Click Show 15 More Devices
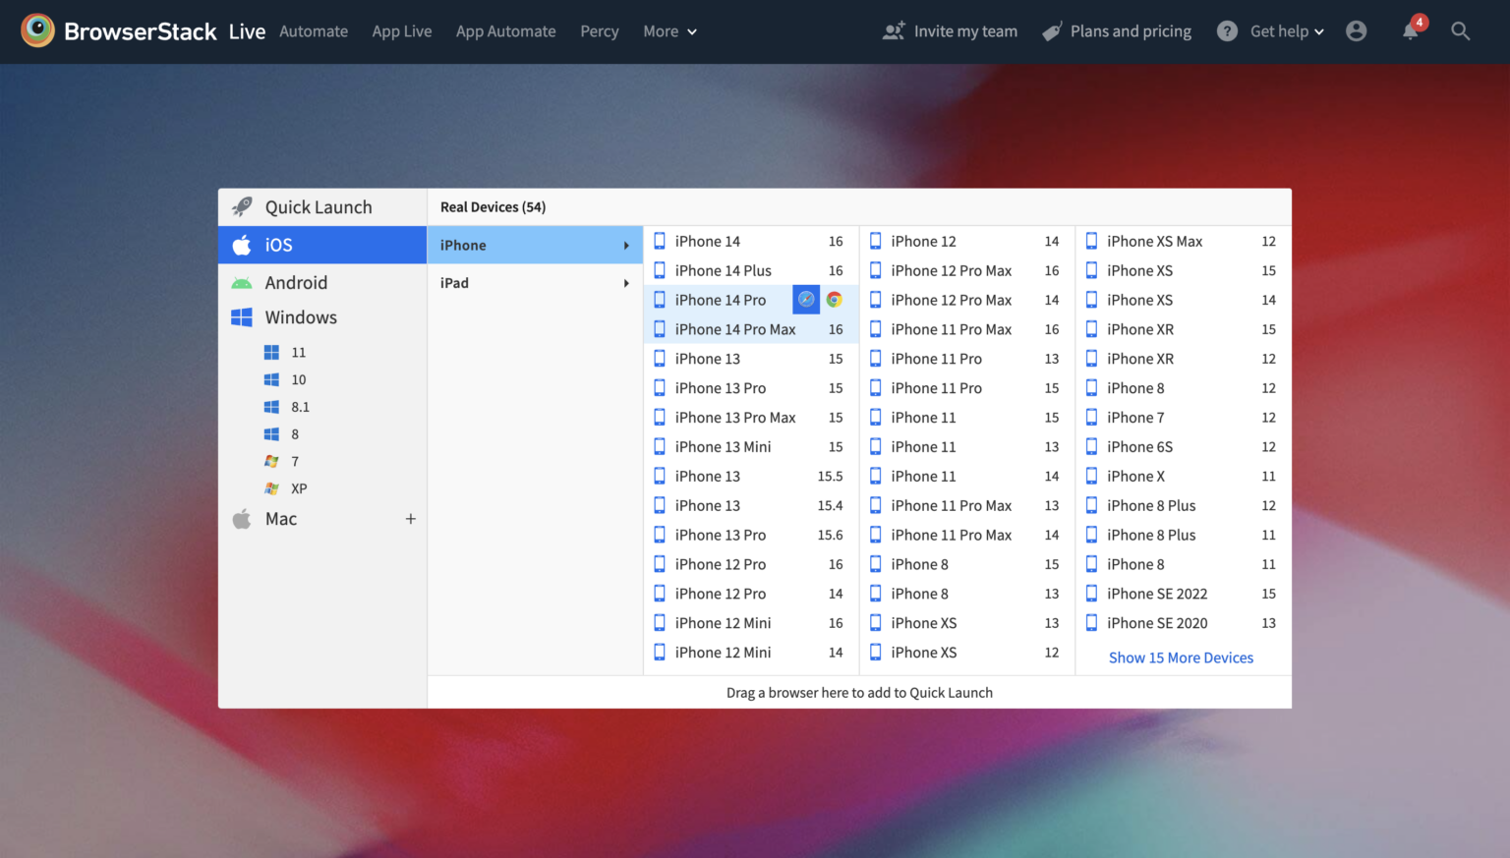 tap(1181, 657)
